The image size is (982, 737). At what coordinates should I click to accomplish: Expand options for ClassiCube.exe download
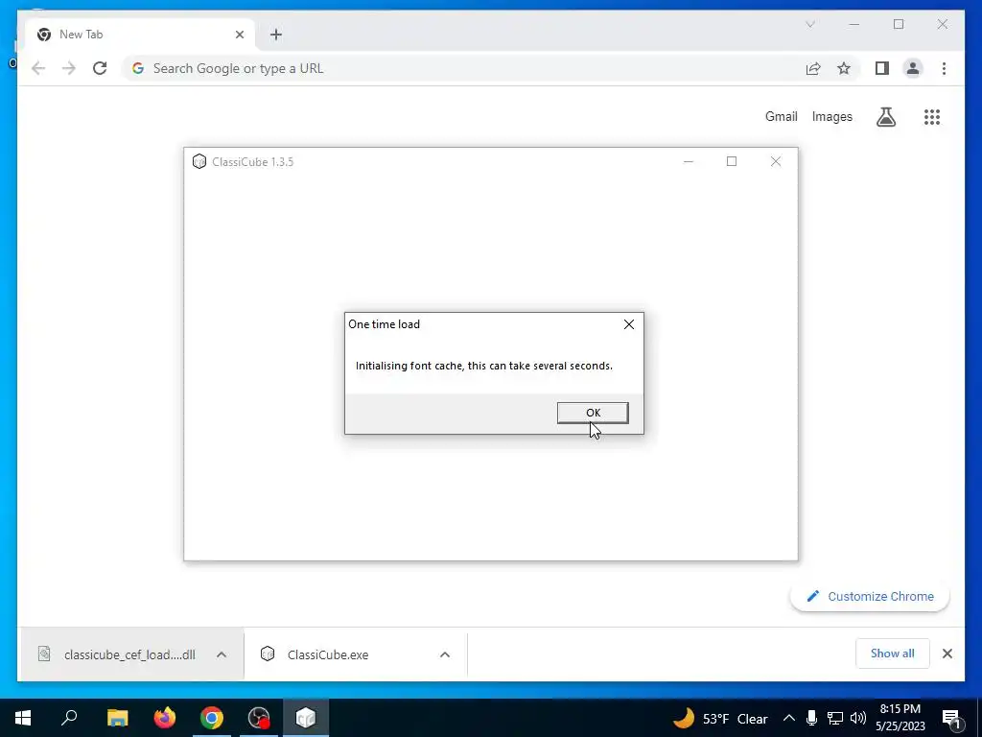[x=445, y=654]
